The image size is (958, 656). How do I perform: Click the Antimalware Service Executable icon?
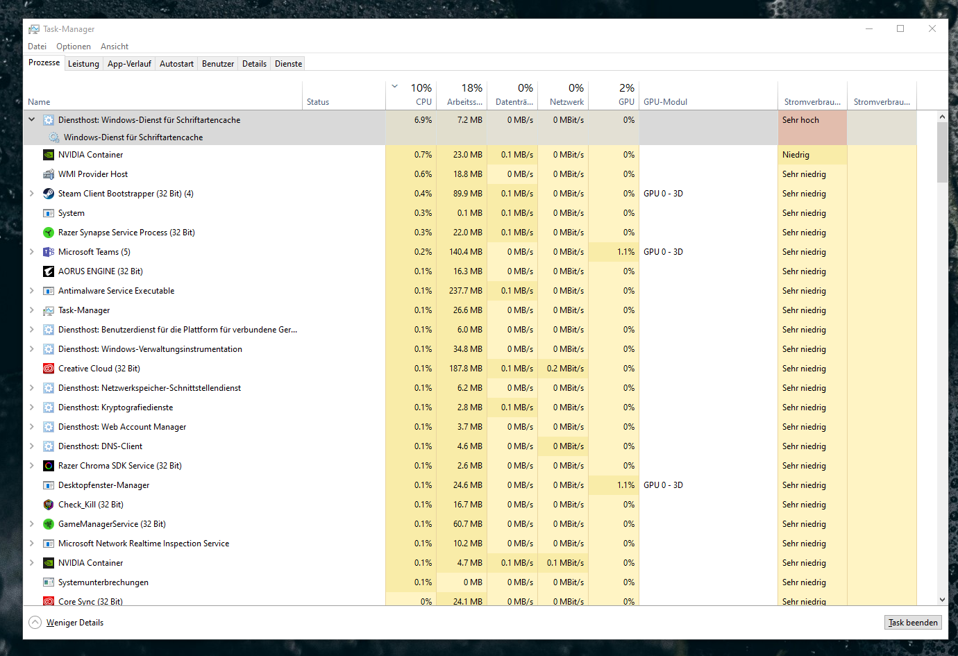pyautogui.click(x=49, y=291)
